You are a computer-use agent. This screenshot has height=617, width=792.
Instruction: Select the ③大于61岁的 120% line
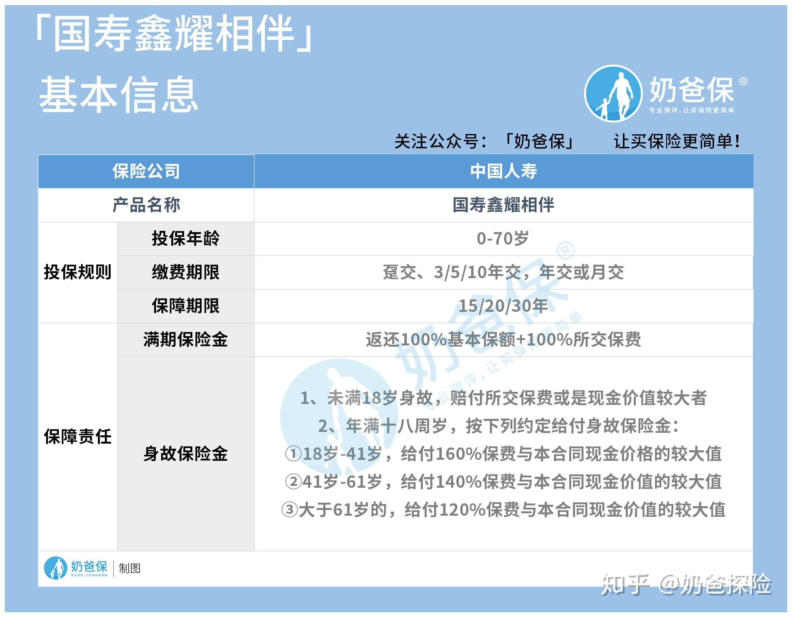point(503,509)
